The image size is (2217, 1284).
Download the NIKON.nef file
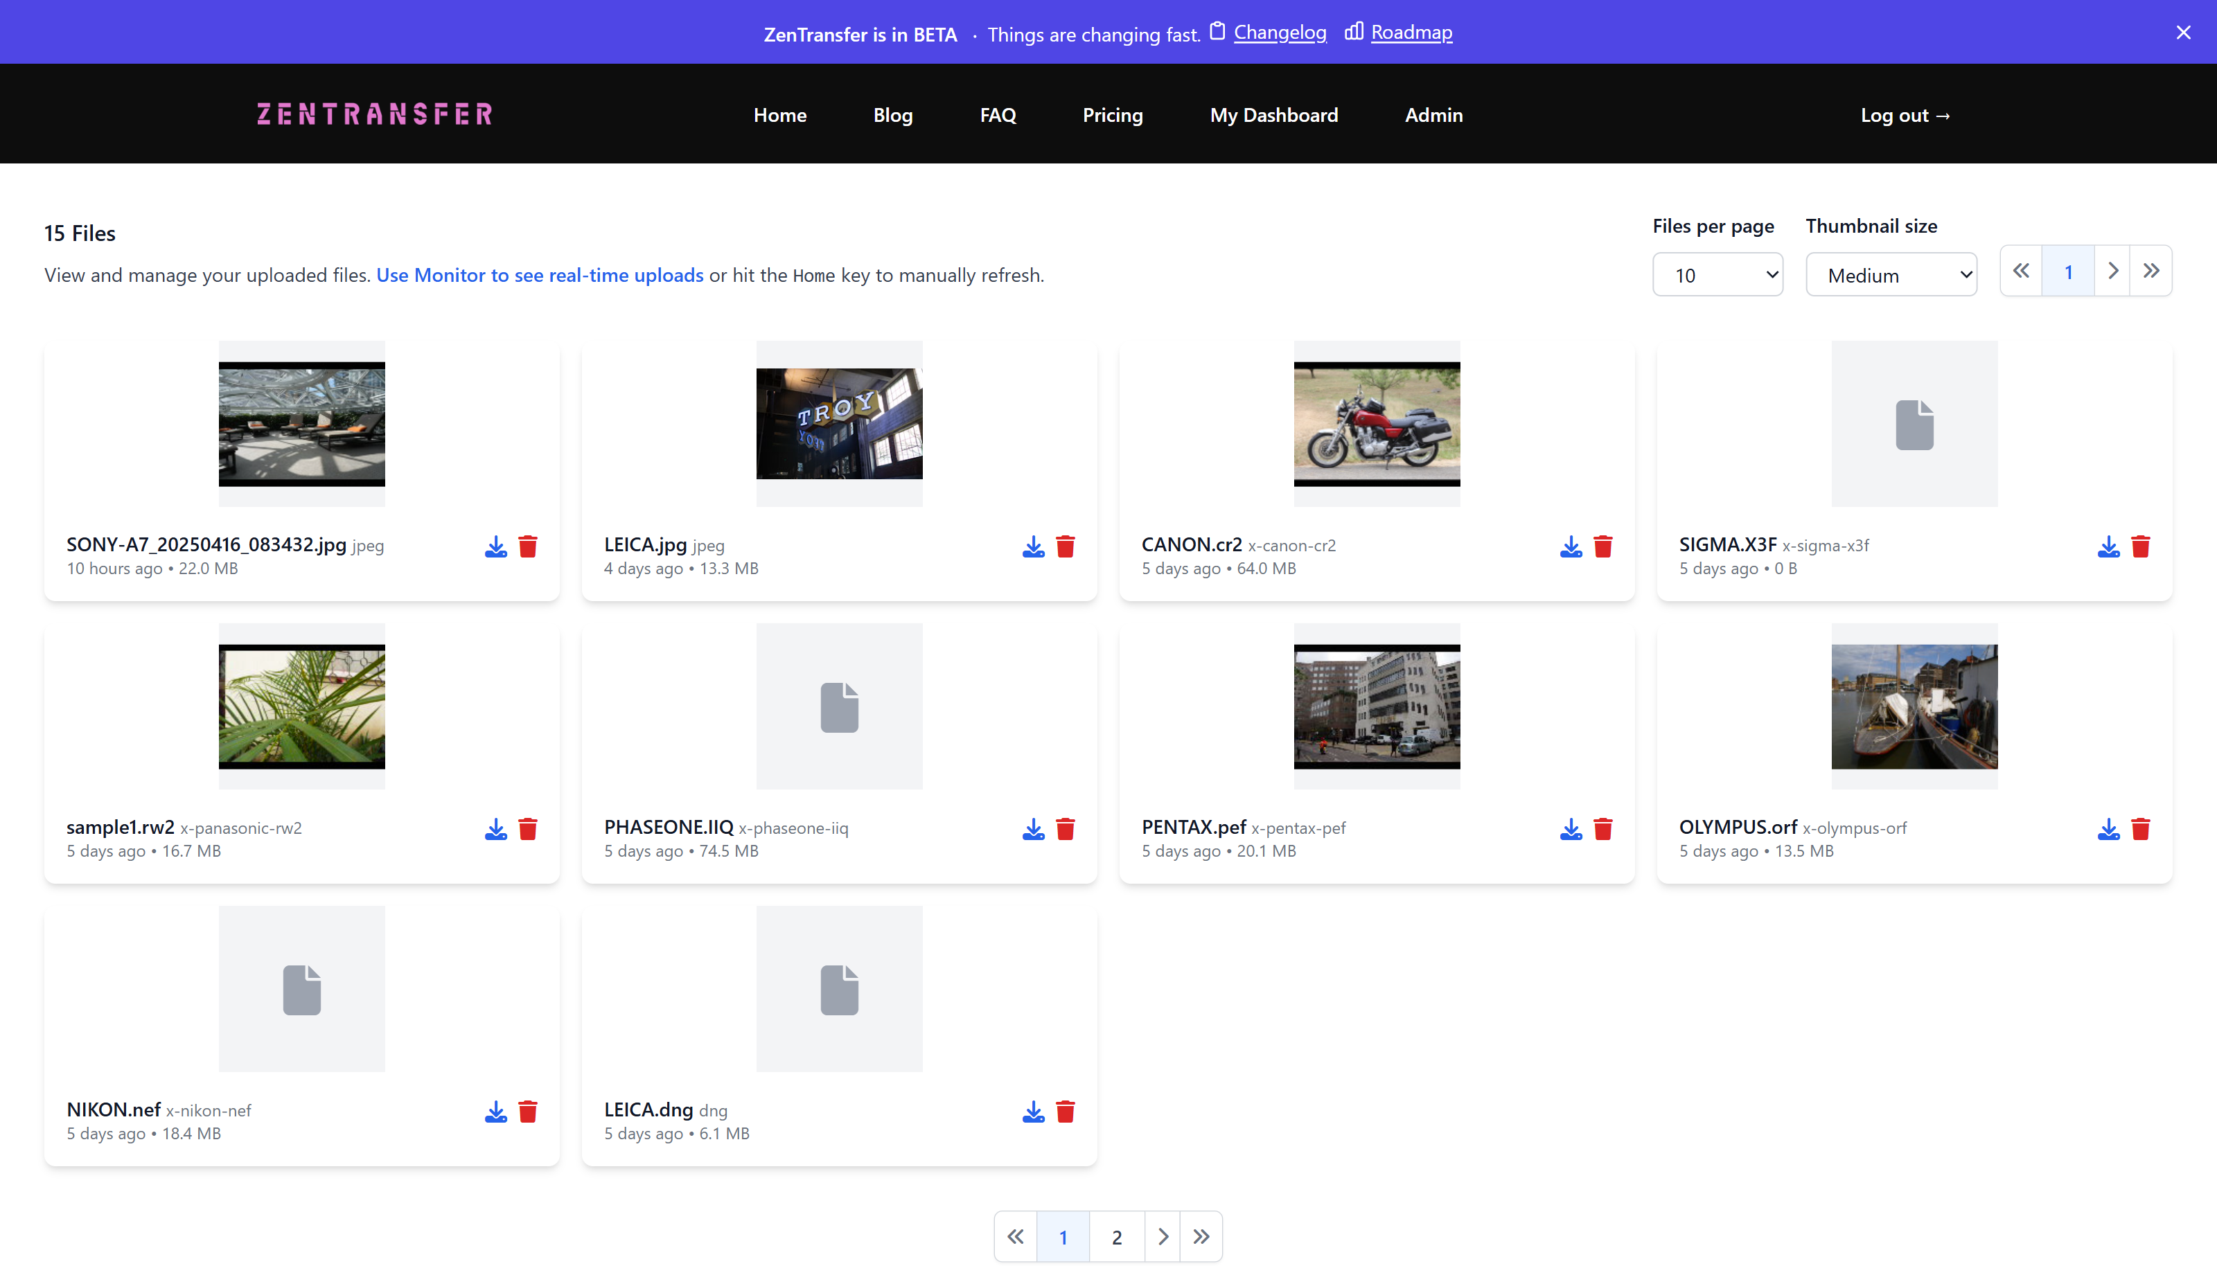point(495,1112)
